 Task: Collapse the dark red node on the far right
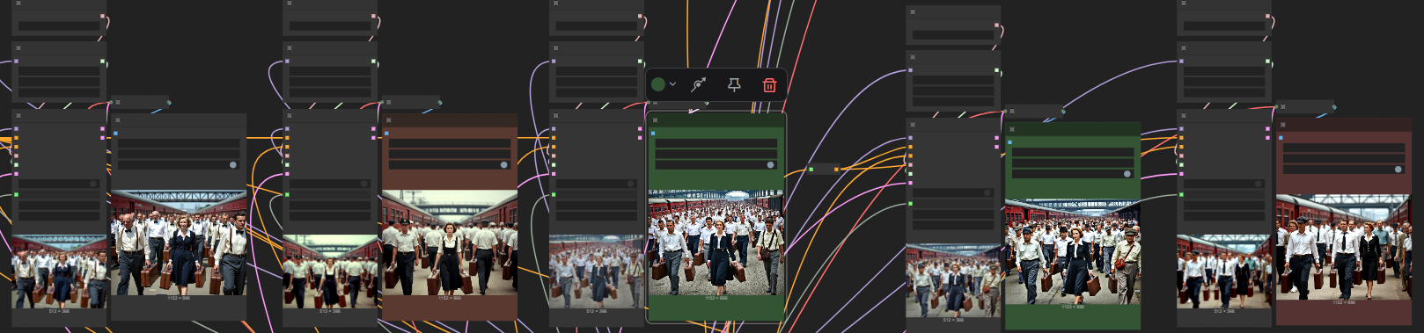coord(1283,124)
